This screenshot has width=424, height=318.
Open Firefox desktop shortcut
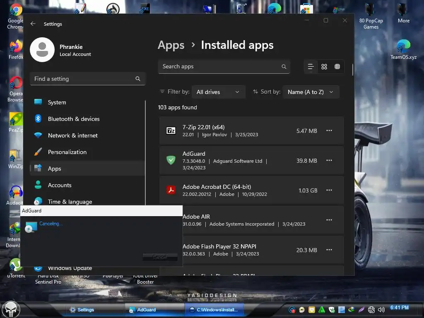(x=16, y=50)
